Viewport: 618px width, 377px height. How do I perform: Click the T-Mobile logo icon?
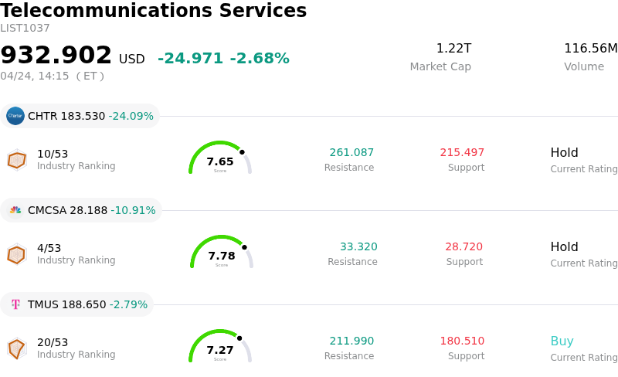tap(15, 304)
